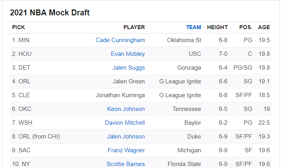Click the Jalen Johnson link
Screen dimensions: 289x168
[126, 137]
